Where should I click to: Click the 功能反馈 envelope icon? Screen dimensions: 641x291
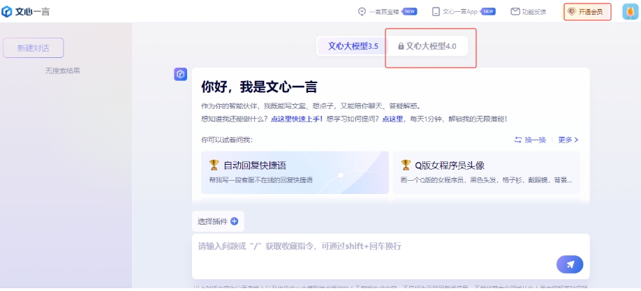click(515, 12)
